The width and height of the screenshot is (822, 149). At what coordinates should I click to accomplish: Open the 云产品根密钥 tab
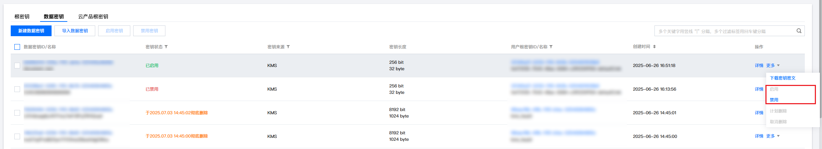tap(93, 16)
